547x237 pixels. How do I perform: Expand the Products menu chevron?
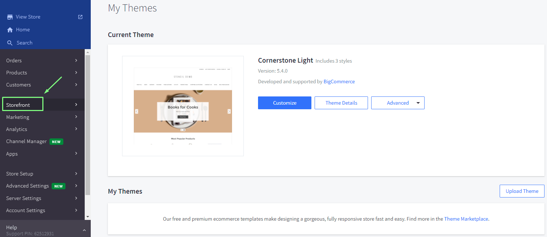pos(76,73)
